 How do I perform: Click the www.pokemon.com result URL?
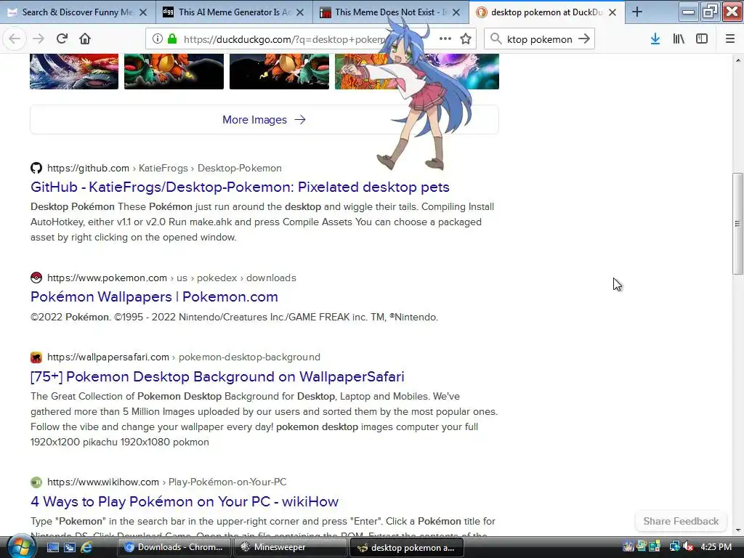(171, 278)
